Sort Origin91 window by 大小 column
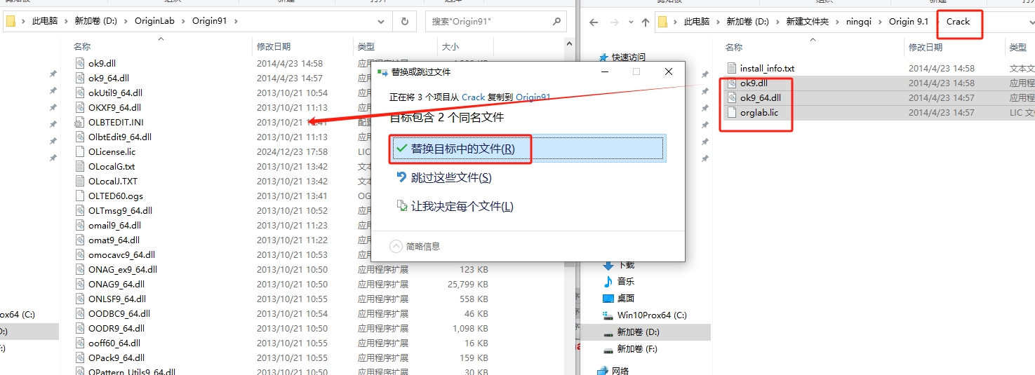The image size is (1035, 375). coord(450,46)
